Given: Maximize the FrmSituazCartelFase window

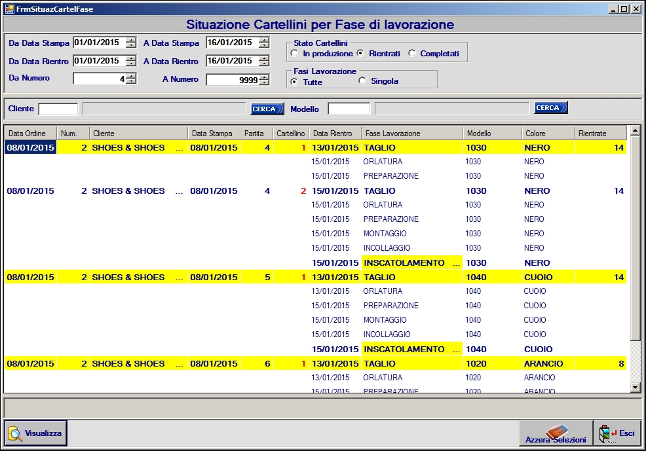Looking at the screenshot, I should 624,9.
